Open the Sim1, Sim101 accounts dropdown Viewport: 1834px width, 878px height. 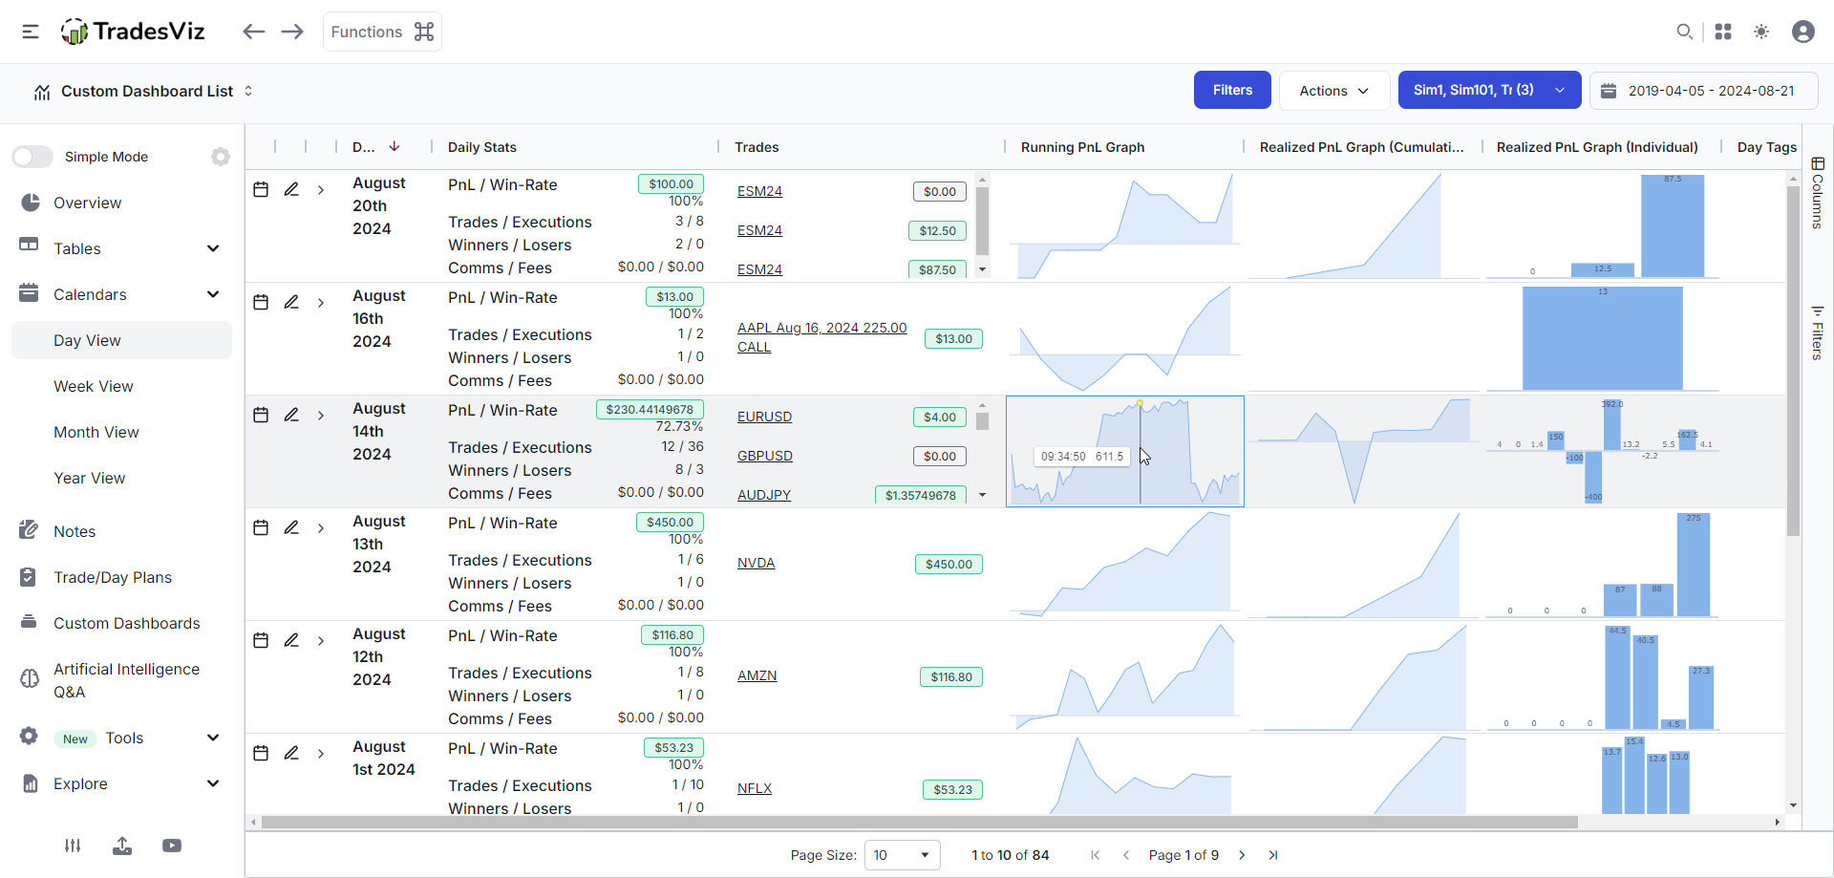pos(1489,90)
